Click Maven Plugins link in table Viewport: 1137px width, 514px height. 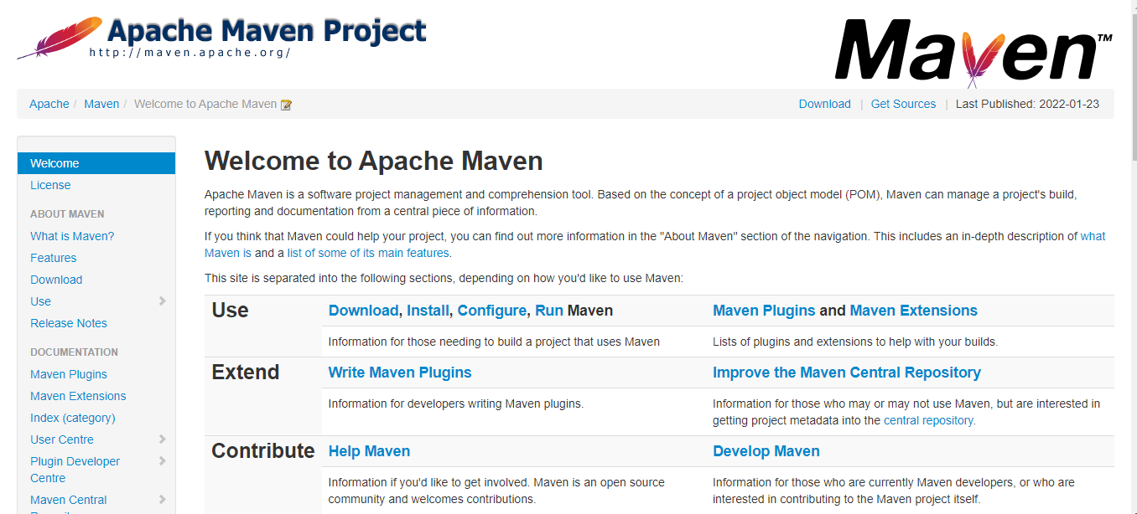tap(764, 311)
